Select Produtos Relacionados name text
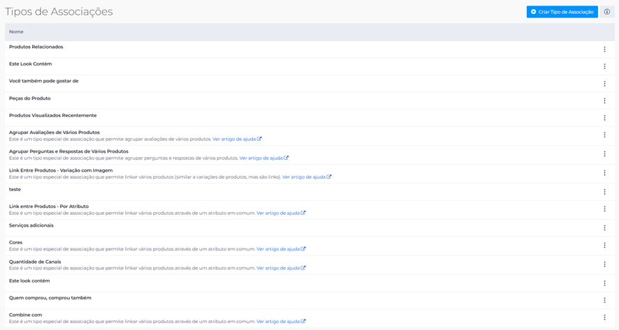 pyautogui.click(x=36, y=47)
